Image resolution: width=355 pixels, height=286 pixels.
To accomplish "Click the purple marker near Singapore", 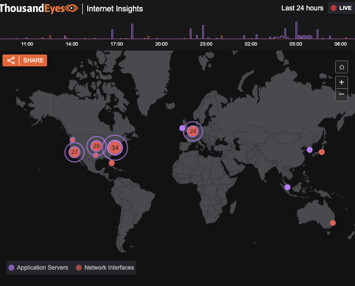I will (x=288, y=187).
